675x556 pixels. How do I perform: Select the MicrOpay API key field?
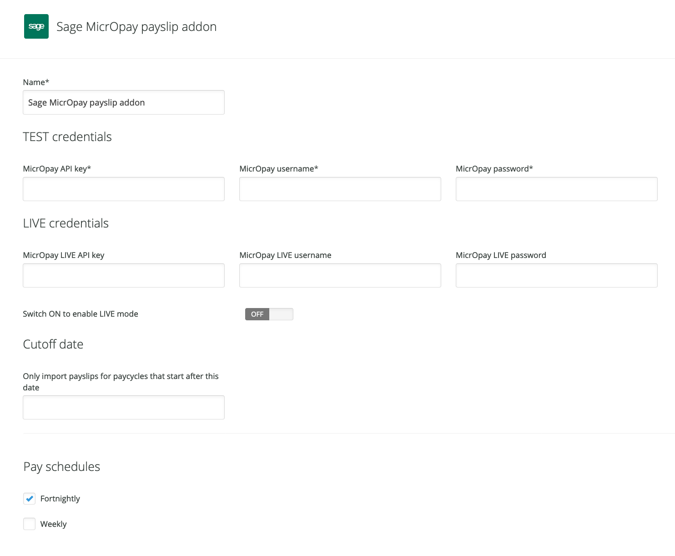[x=123, y=189]
